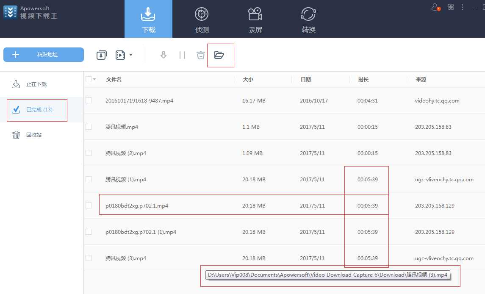The height and width of the screenshot is (294, 485).
Task: Check the box for 腾讯视频 (2).mp4
Action: coord(89,153)
